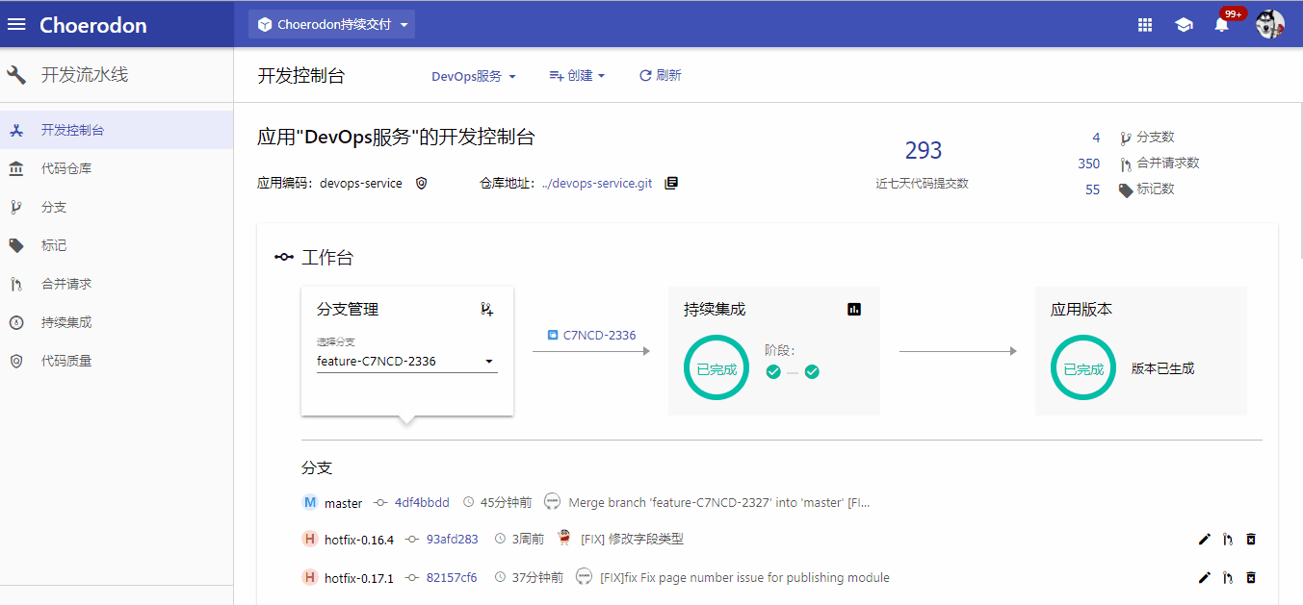This screenshot has width=1303, height=605.
Task: Go to 代码仓库 in the sidebar
Action: 117,168
